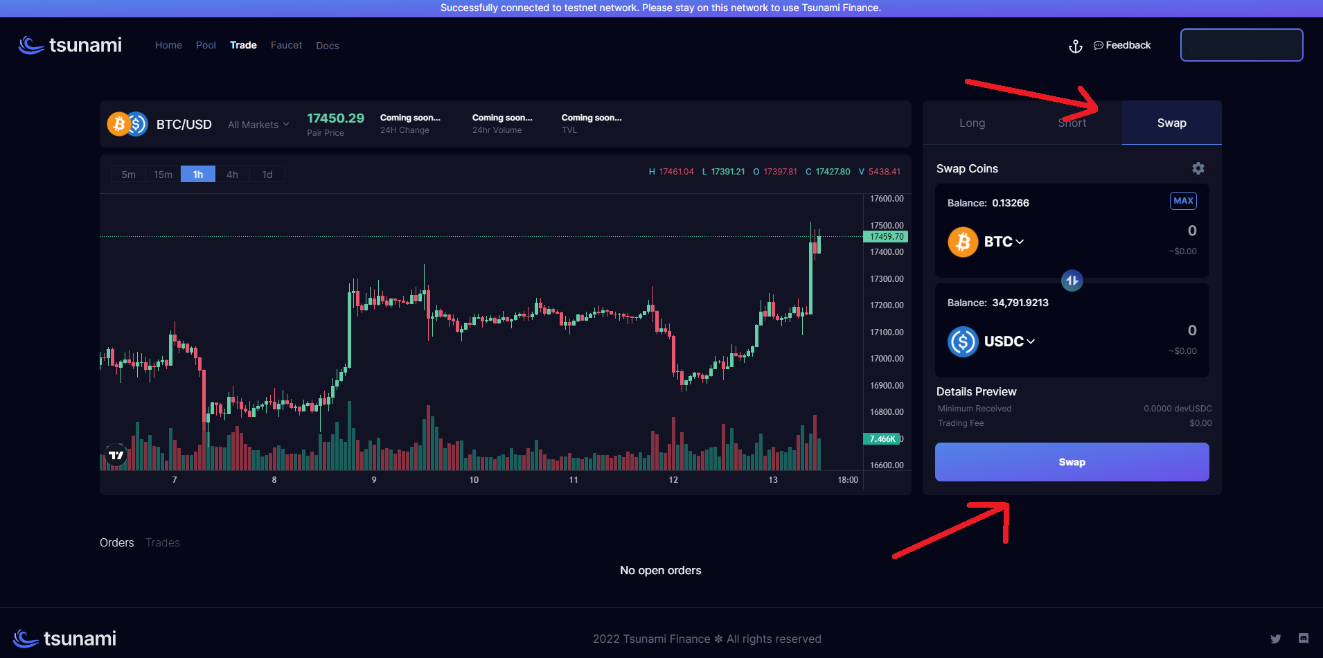
Task: Click the chart open value 17397.81
Action: [780, 172]
